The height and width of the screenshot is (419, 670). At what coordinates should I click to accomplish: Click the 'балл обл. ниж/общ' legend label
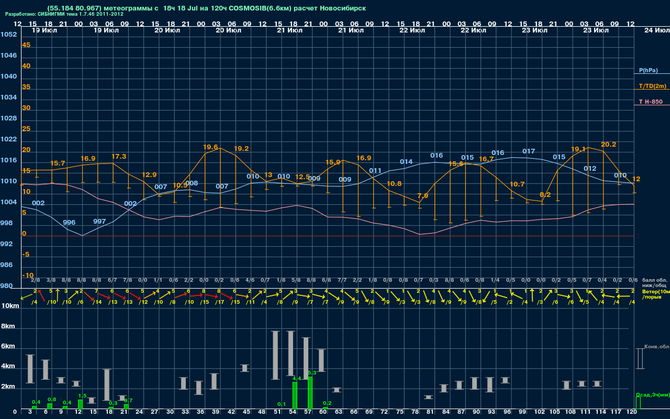pyautogui.click(x=654, y=283)
